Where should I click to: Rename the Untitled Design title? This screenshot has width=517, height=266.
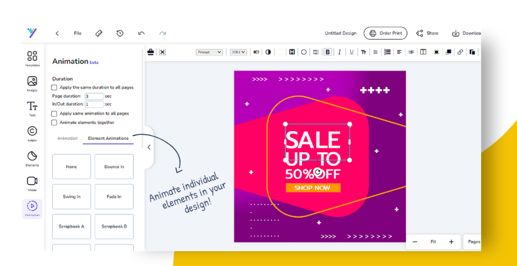click(x=340, y=33)
